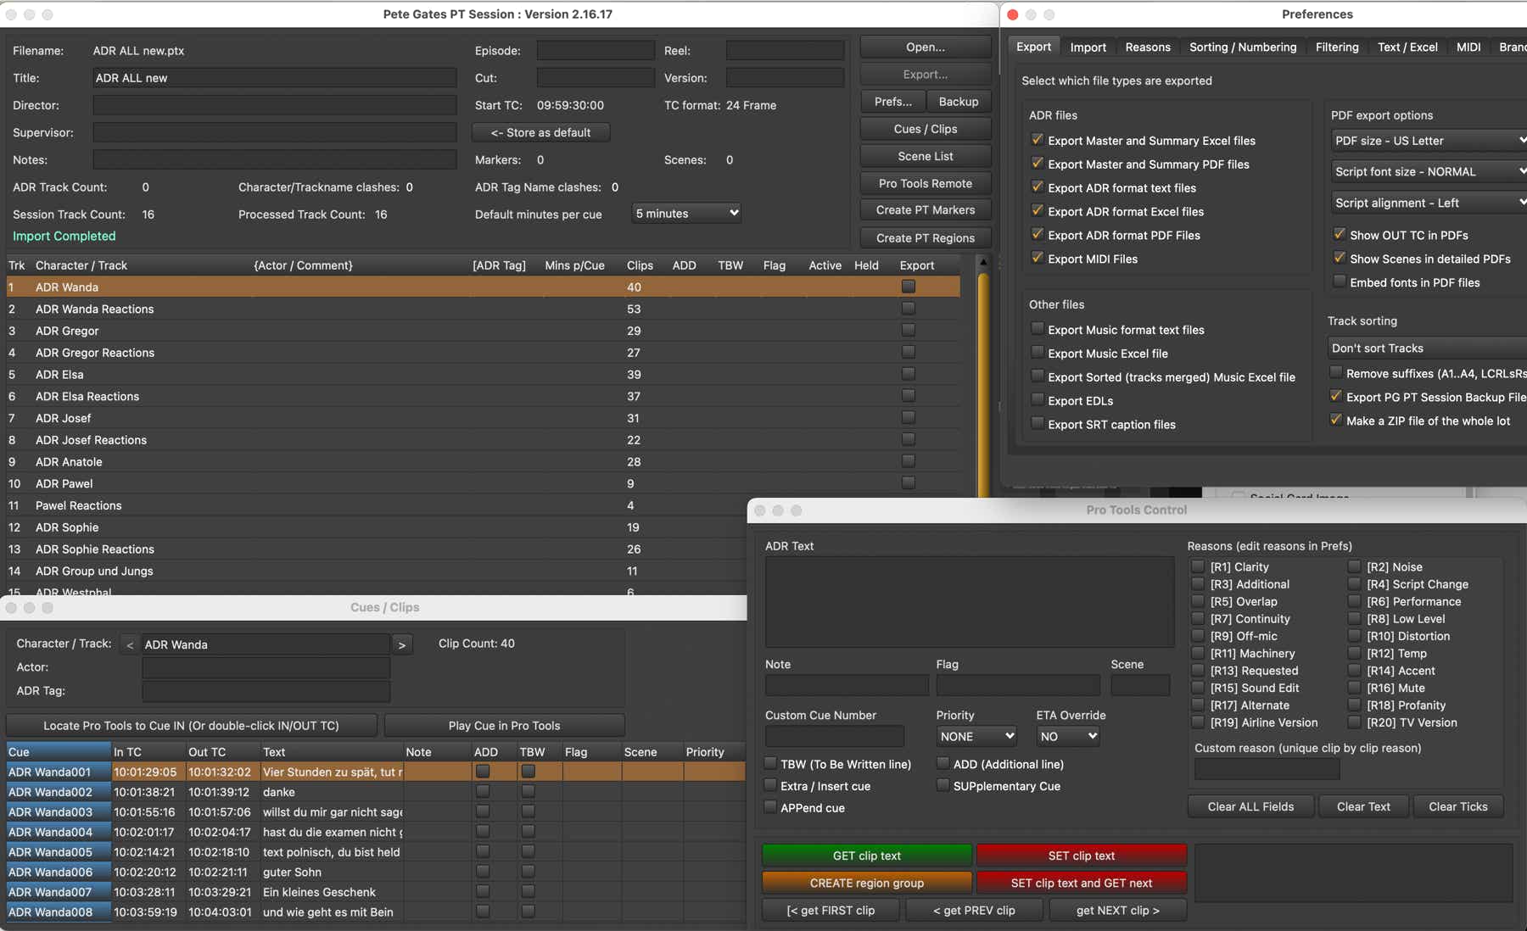Switch to the Reasons preferences tab
Screen dimensions: 1527x931
[1148, 47]
